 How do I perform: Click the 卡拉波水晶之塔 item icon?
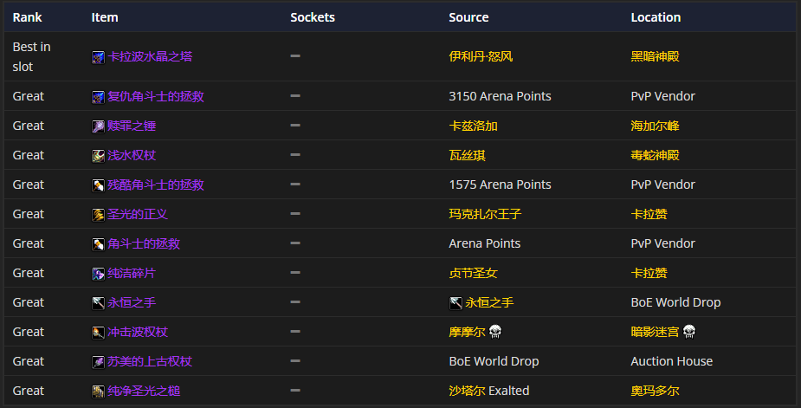point(99,57)
